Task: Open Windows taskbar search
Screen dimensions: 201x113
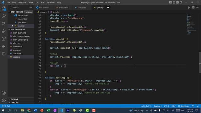Action: (x=9, y=110)
